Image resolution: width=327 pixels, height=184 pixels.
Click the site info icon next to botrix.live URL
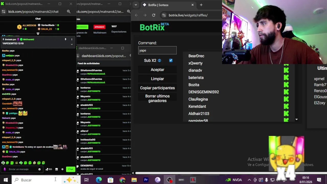[x=164, y=15]
